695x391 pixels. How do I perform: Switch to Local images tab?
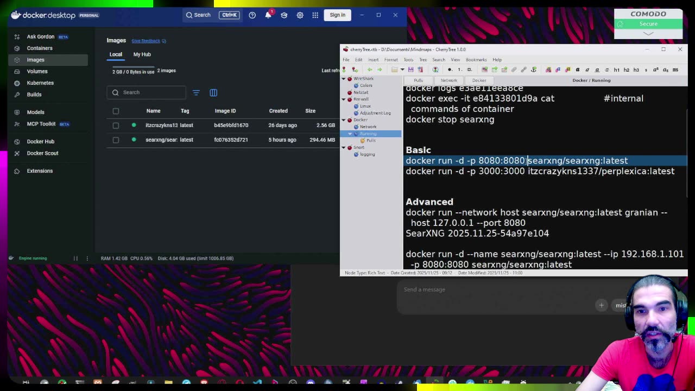[x=116, y=54]
